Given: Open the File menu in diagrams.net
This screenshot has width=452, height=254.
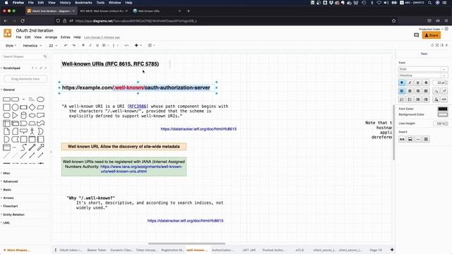Looking at the screenshot, I should [18, 37].
